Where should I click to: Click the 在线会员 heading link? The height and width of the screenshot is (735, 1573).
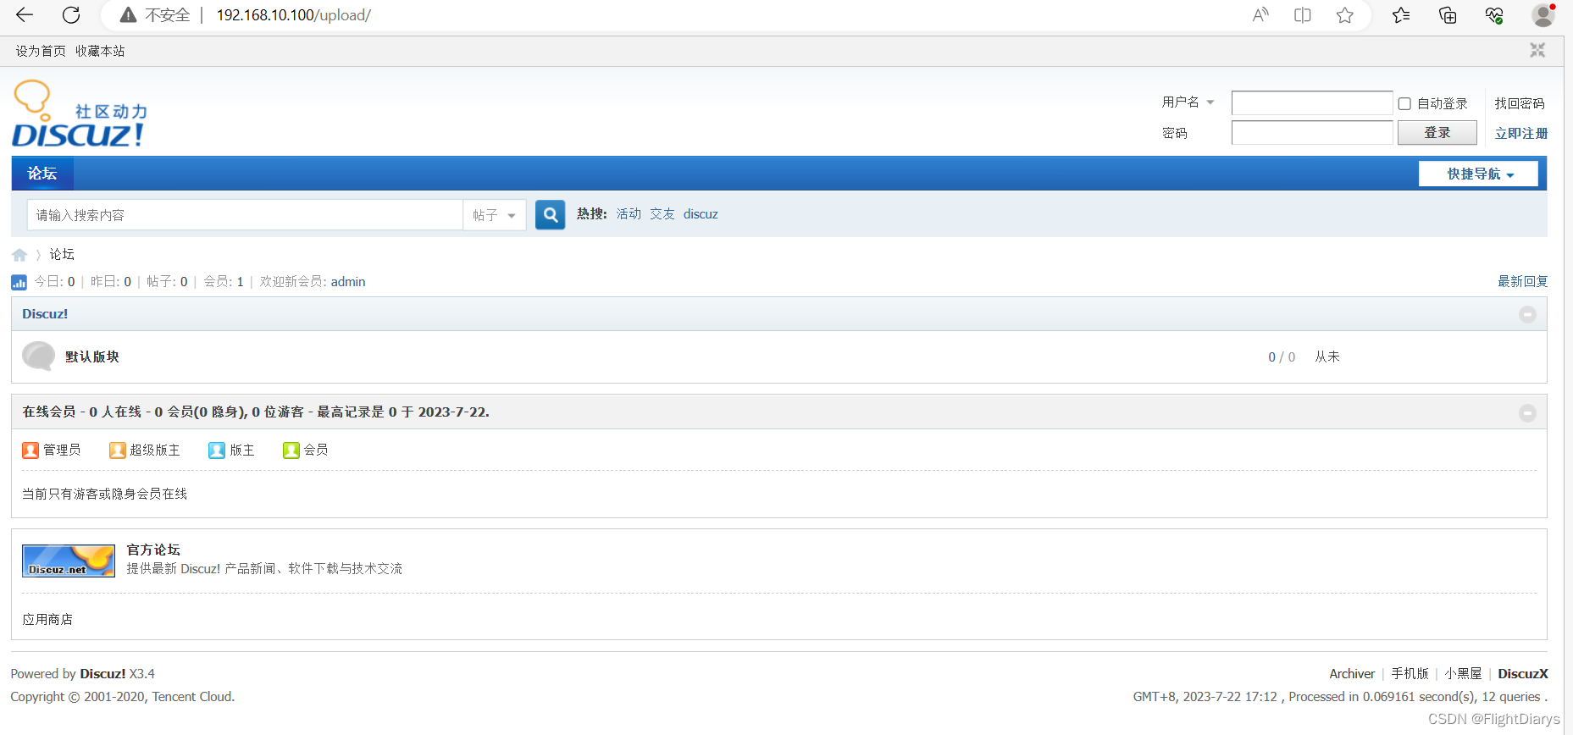point(49,412)
